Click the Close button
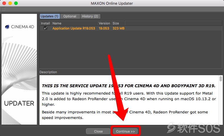224x136 pixels. (98, 131)
